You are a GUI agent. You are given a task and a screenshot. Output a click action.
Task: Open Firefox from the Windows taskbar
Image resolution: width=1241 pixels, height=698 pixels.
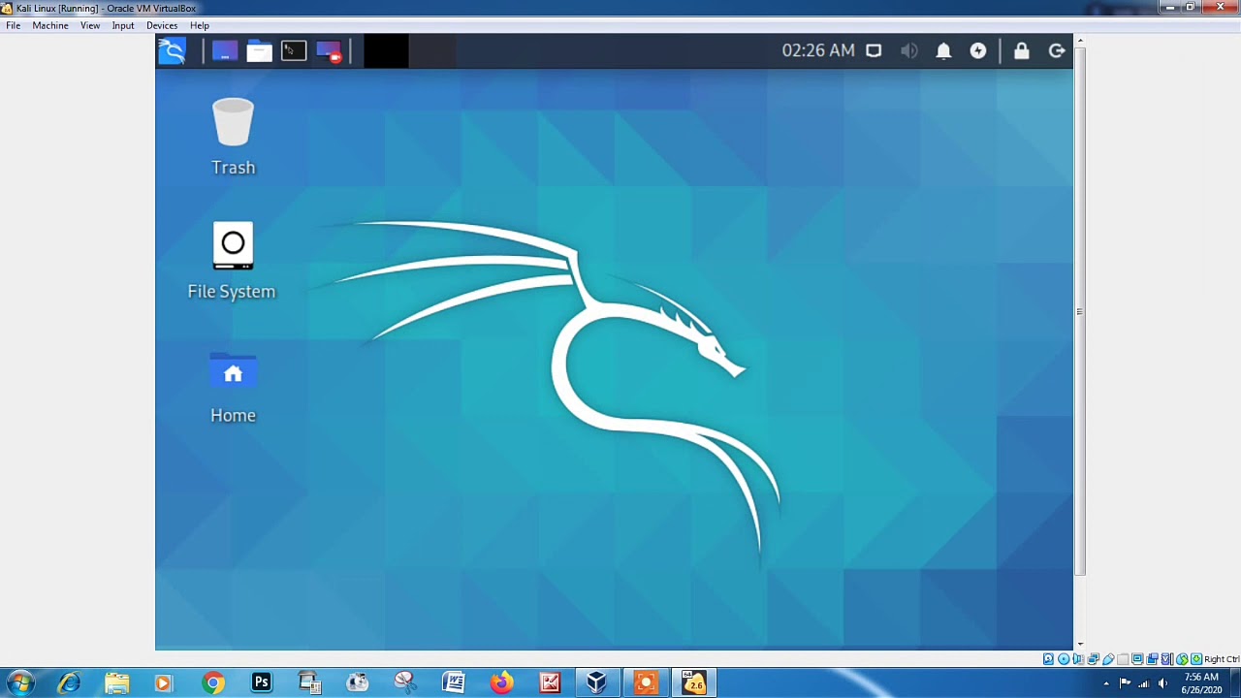(501, 683)
